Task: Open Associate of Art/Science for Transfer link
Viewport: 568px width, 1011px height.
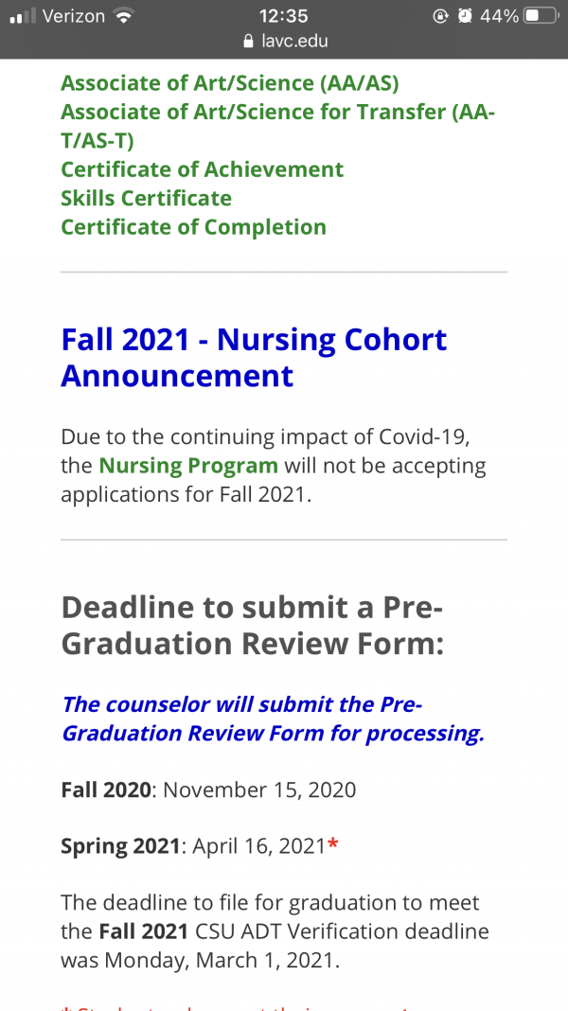Action: 278,127
